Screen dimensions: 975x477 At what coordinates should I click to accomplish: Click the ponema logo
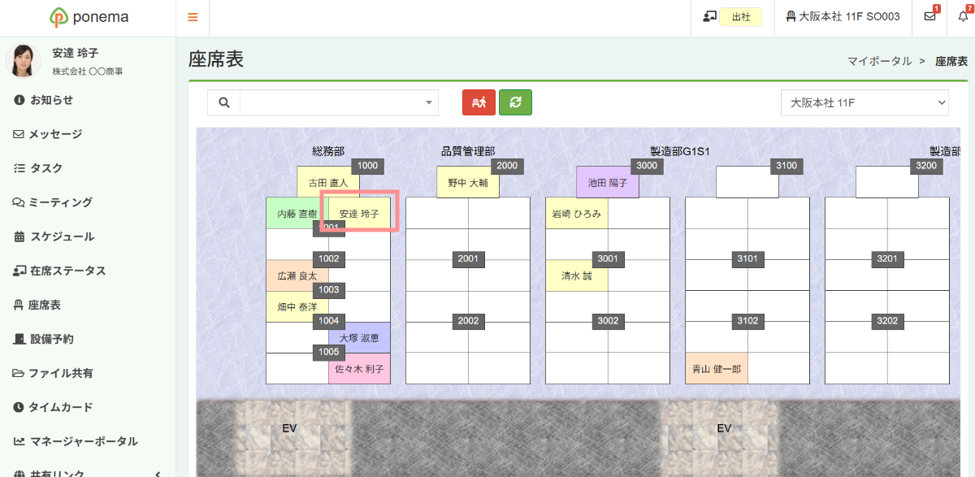click(x=88, y=17)
